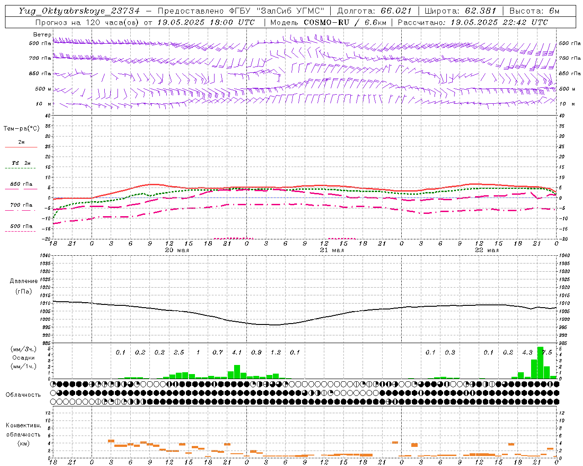Click the 4.1 precipitation value
This screenshot has height=466, width=583.
point(237,353)
